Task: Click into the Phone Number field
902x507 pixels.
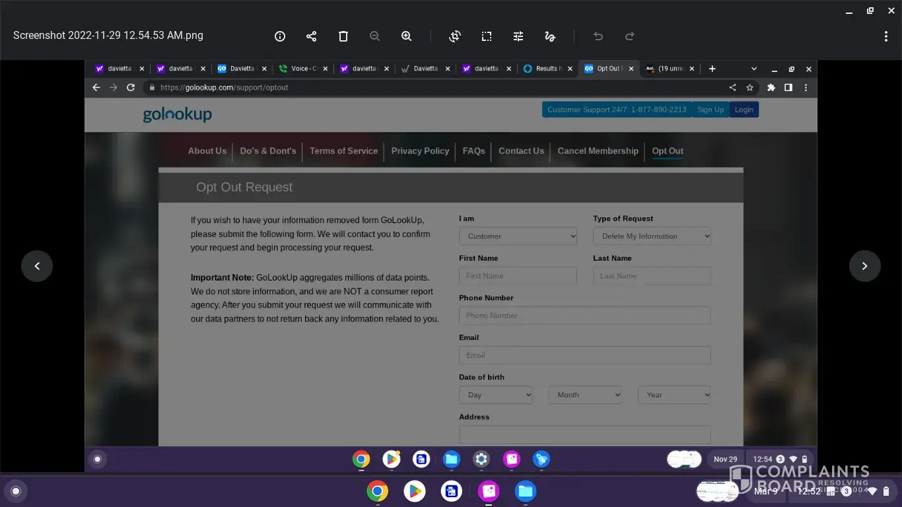Action: [x=584, y=316]
